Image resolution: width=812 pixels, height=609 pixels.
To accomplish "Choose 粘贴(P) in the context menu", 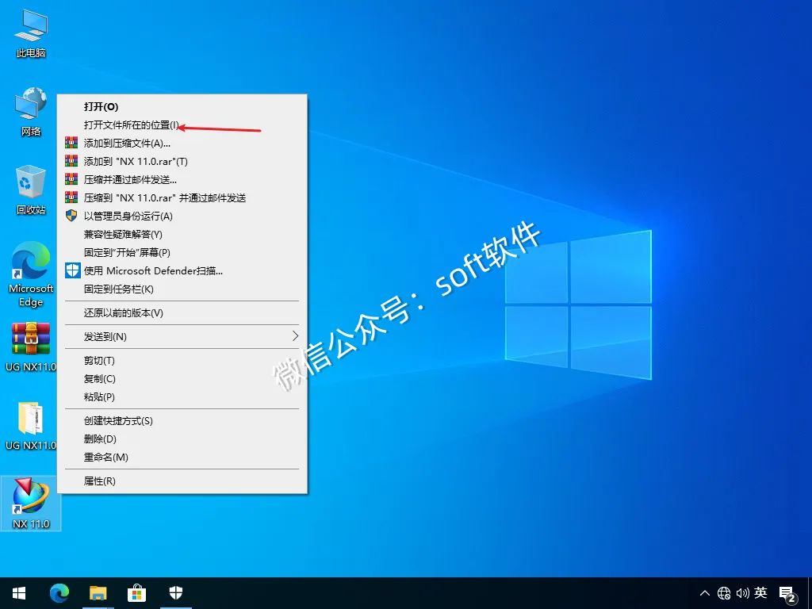I will pos(182,396).
